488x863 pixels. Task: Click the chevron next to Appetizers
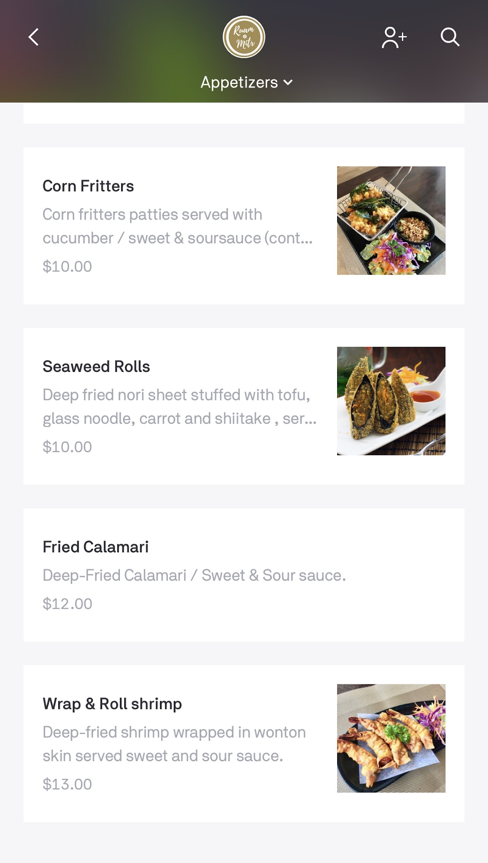288,82
